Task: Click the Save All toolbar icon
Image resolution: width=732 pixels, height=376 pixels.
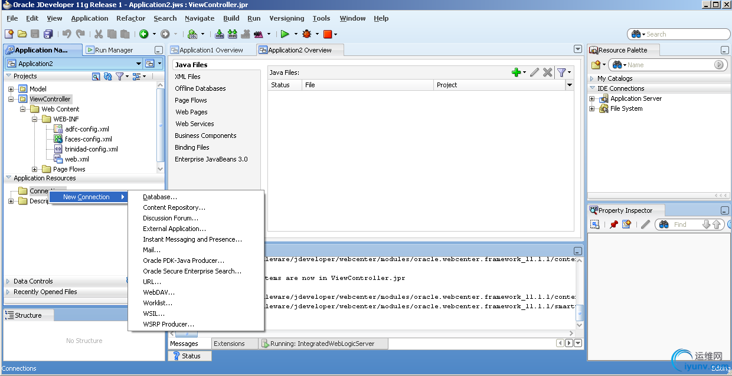Action: coord(48,34)
